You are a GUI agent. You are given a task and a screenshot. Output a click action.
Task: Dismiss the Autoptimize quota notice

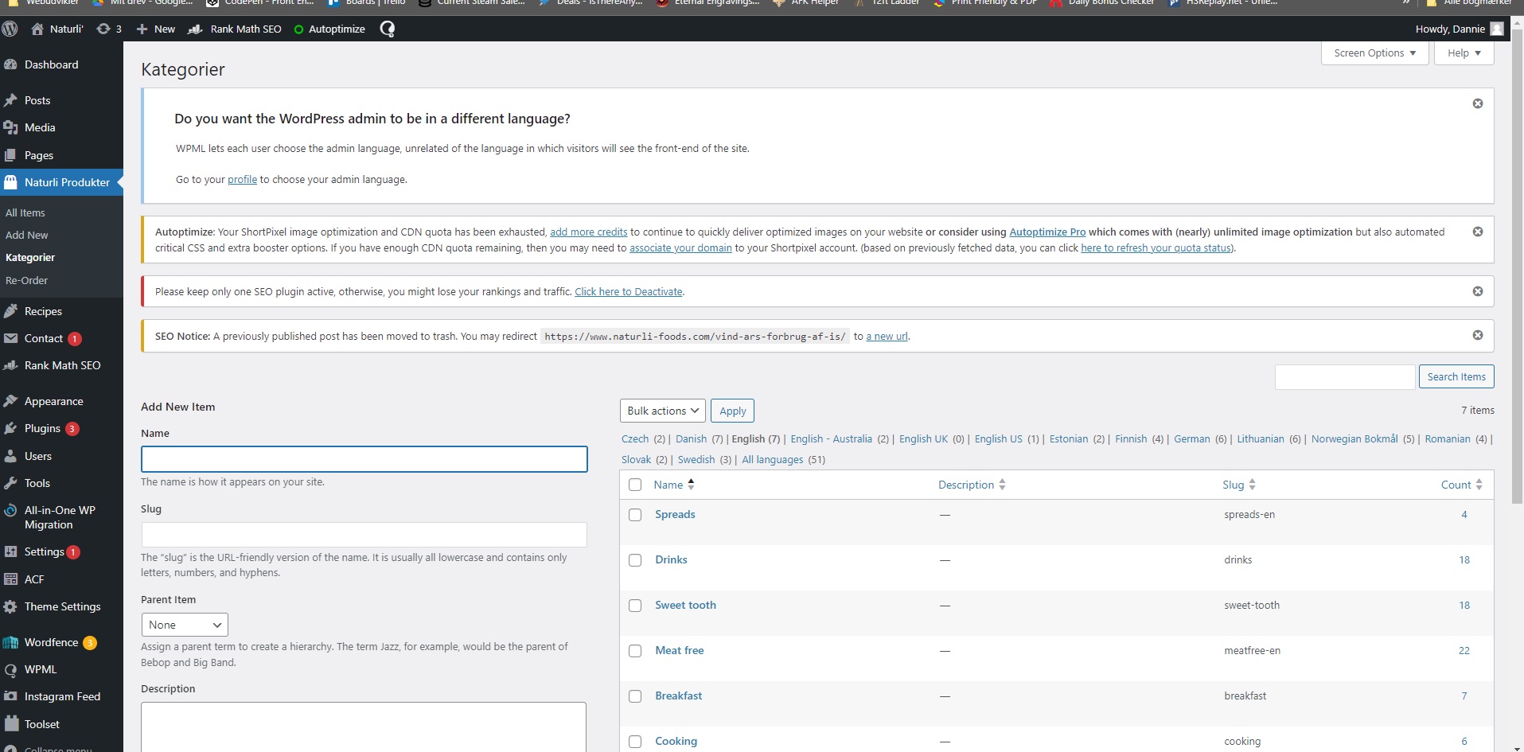pos(1477,232)
